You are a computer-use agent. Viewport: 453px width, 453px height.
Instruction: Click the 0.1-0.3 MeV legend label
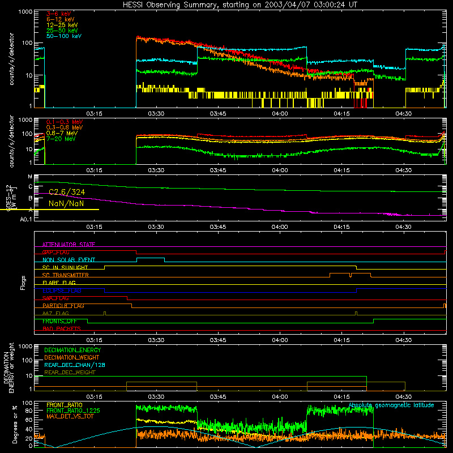(x=65, y=122)
